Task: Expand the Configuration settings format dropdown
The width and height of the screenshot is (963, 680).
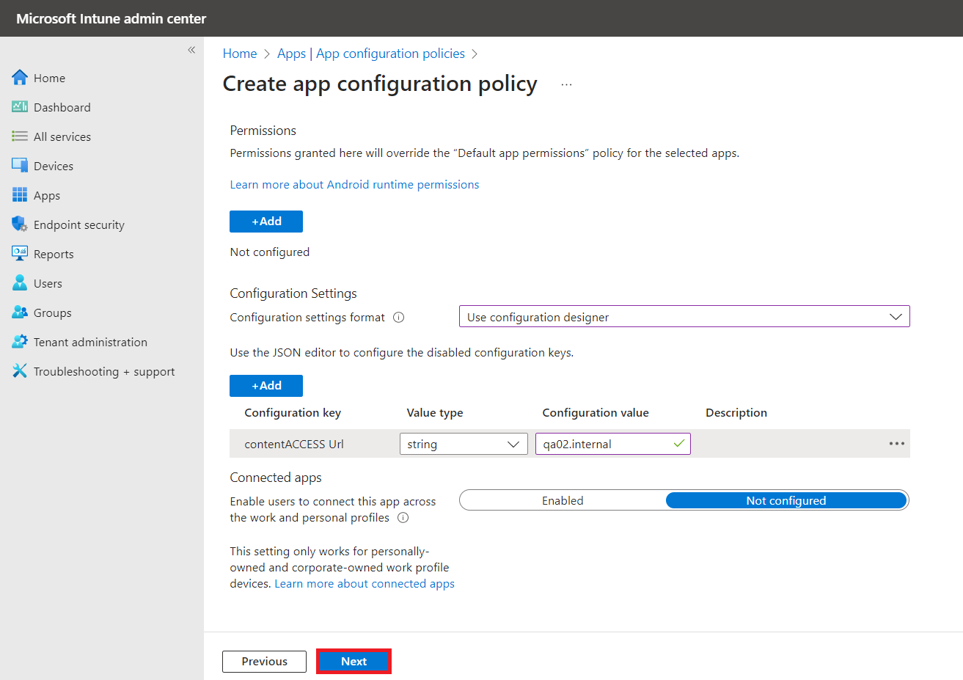Action: coord(684,317)
